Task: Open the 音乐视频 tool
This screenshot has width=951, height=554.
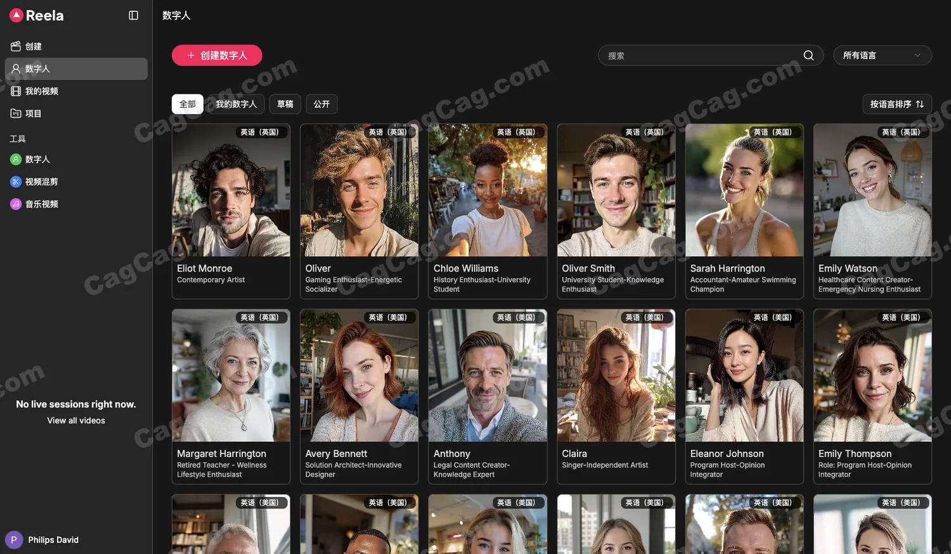Action: click(x=76, y=204)
